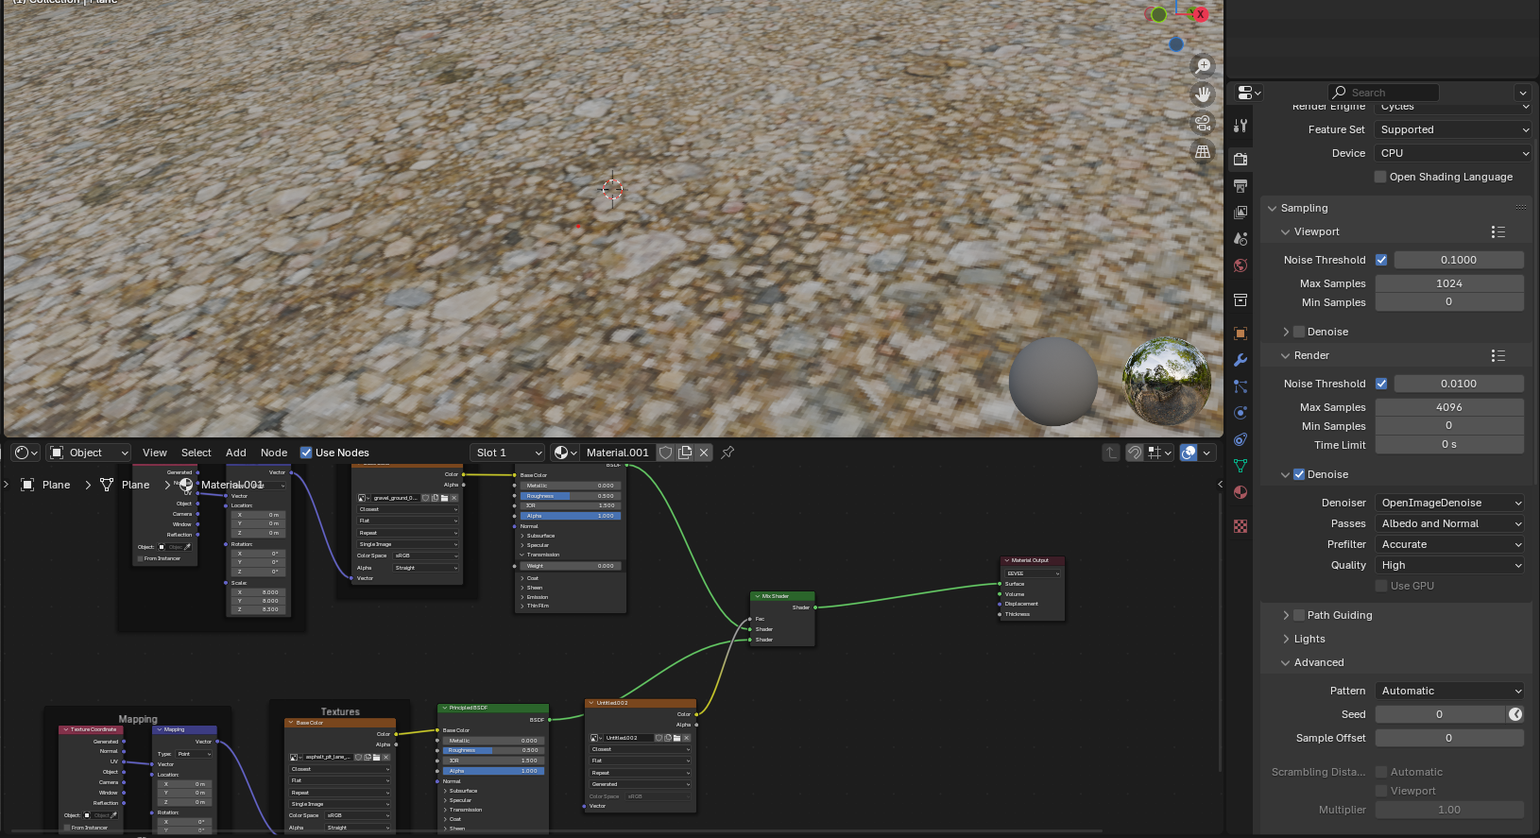Screen dimensions: 1540x838
Task: Open Feature Set dropdown showing Supported
Action: click(1453, 129)
